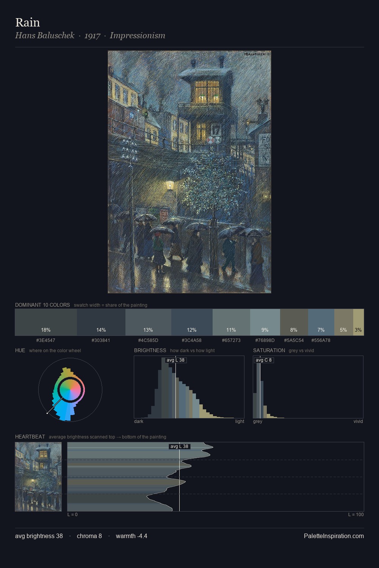Click the 'avg C 8' label in Saturation histogram
Screen dimensions: 379x568
pos(264,360)
